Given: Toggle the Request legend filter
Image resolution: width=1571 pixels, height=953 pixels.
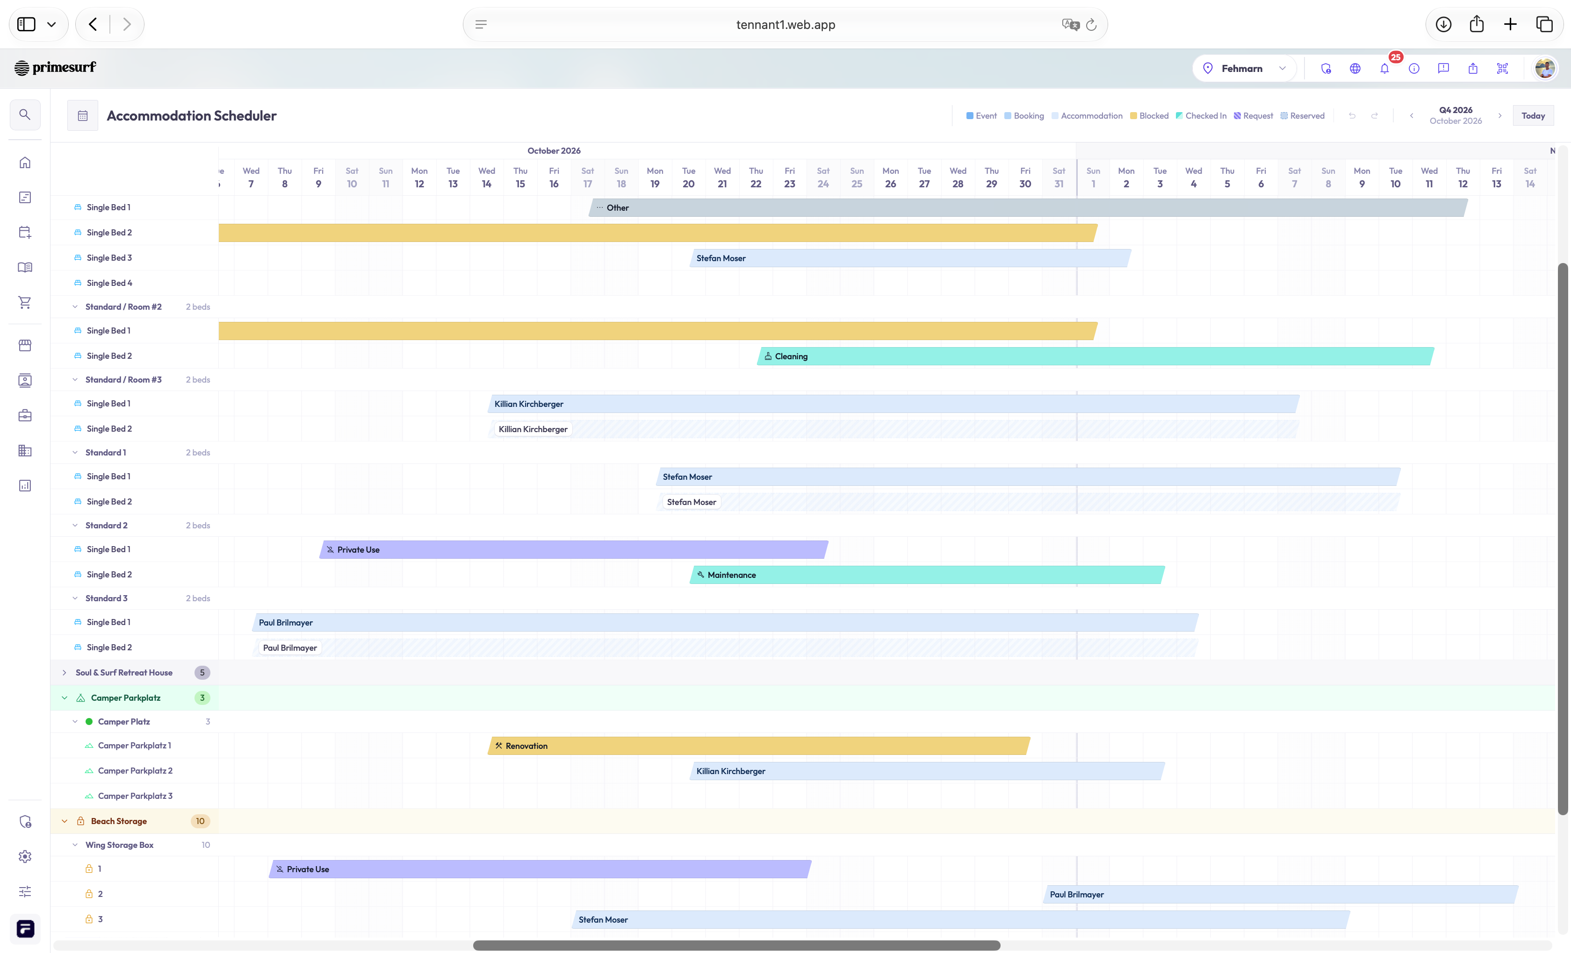Looking at the screenshot, I should click(1253, 116).
